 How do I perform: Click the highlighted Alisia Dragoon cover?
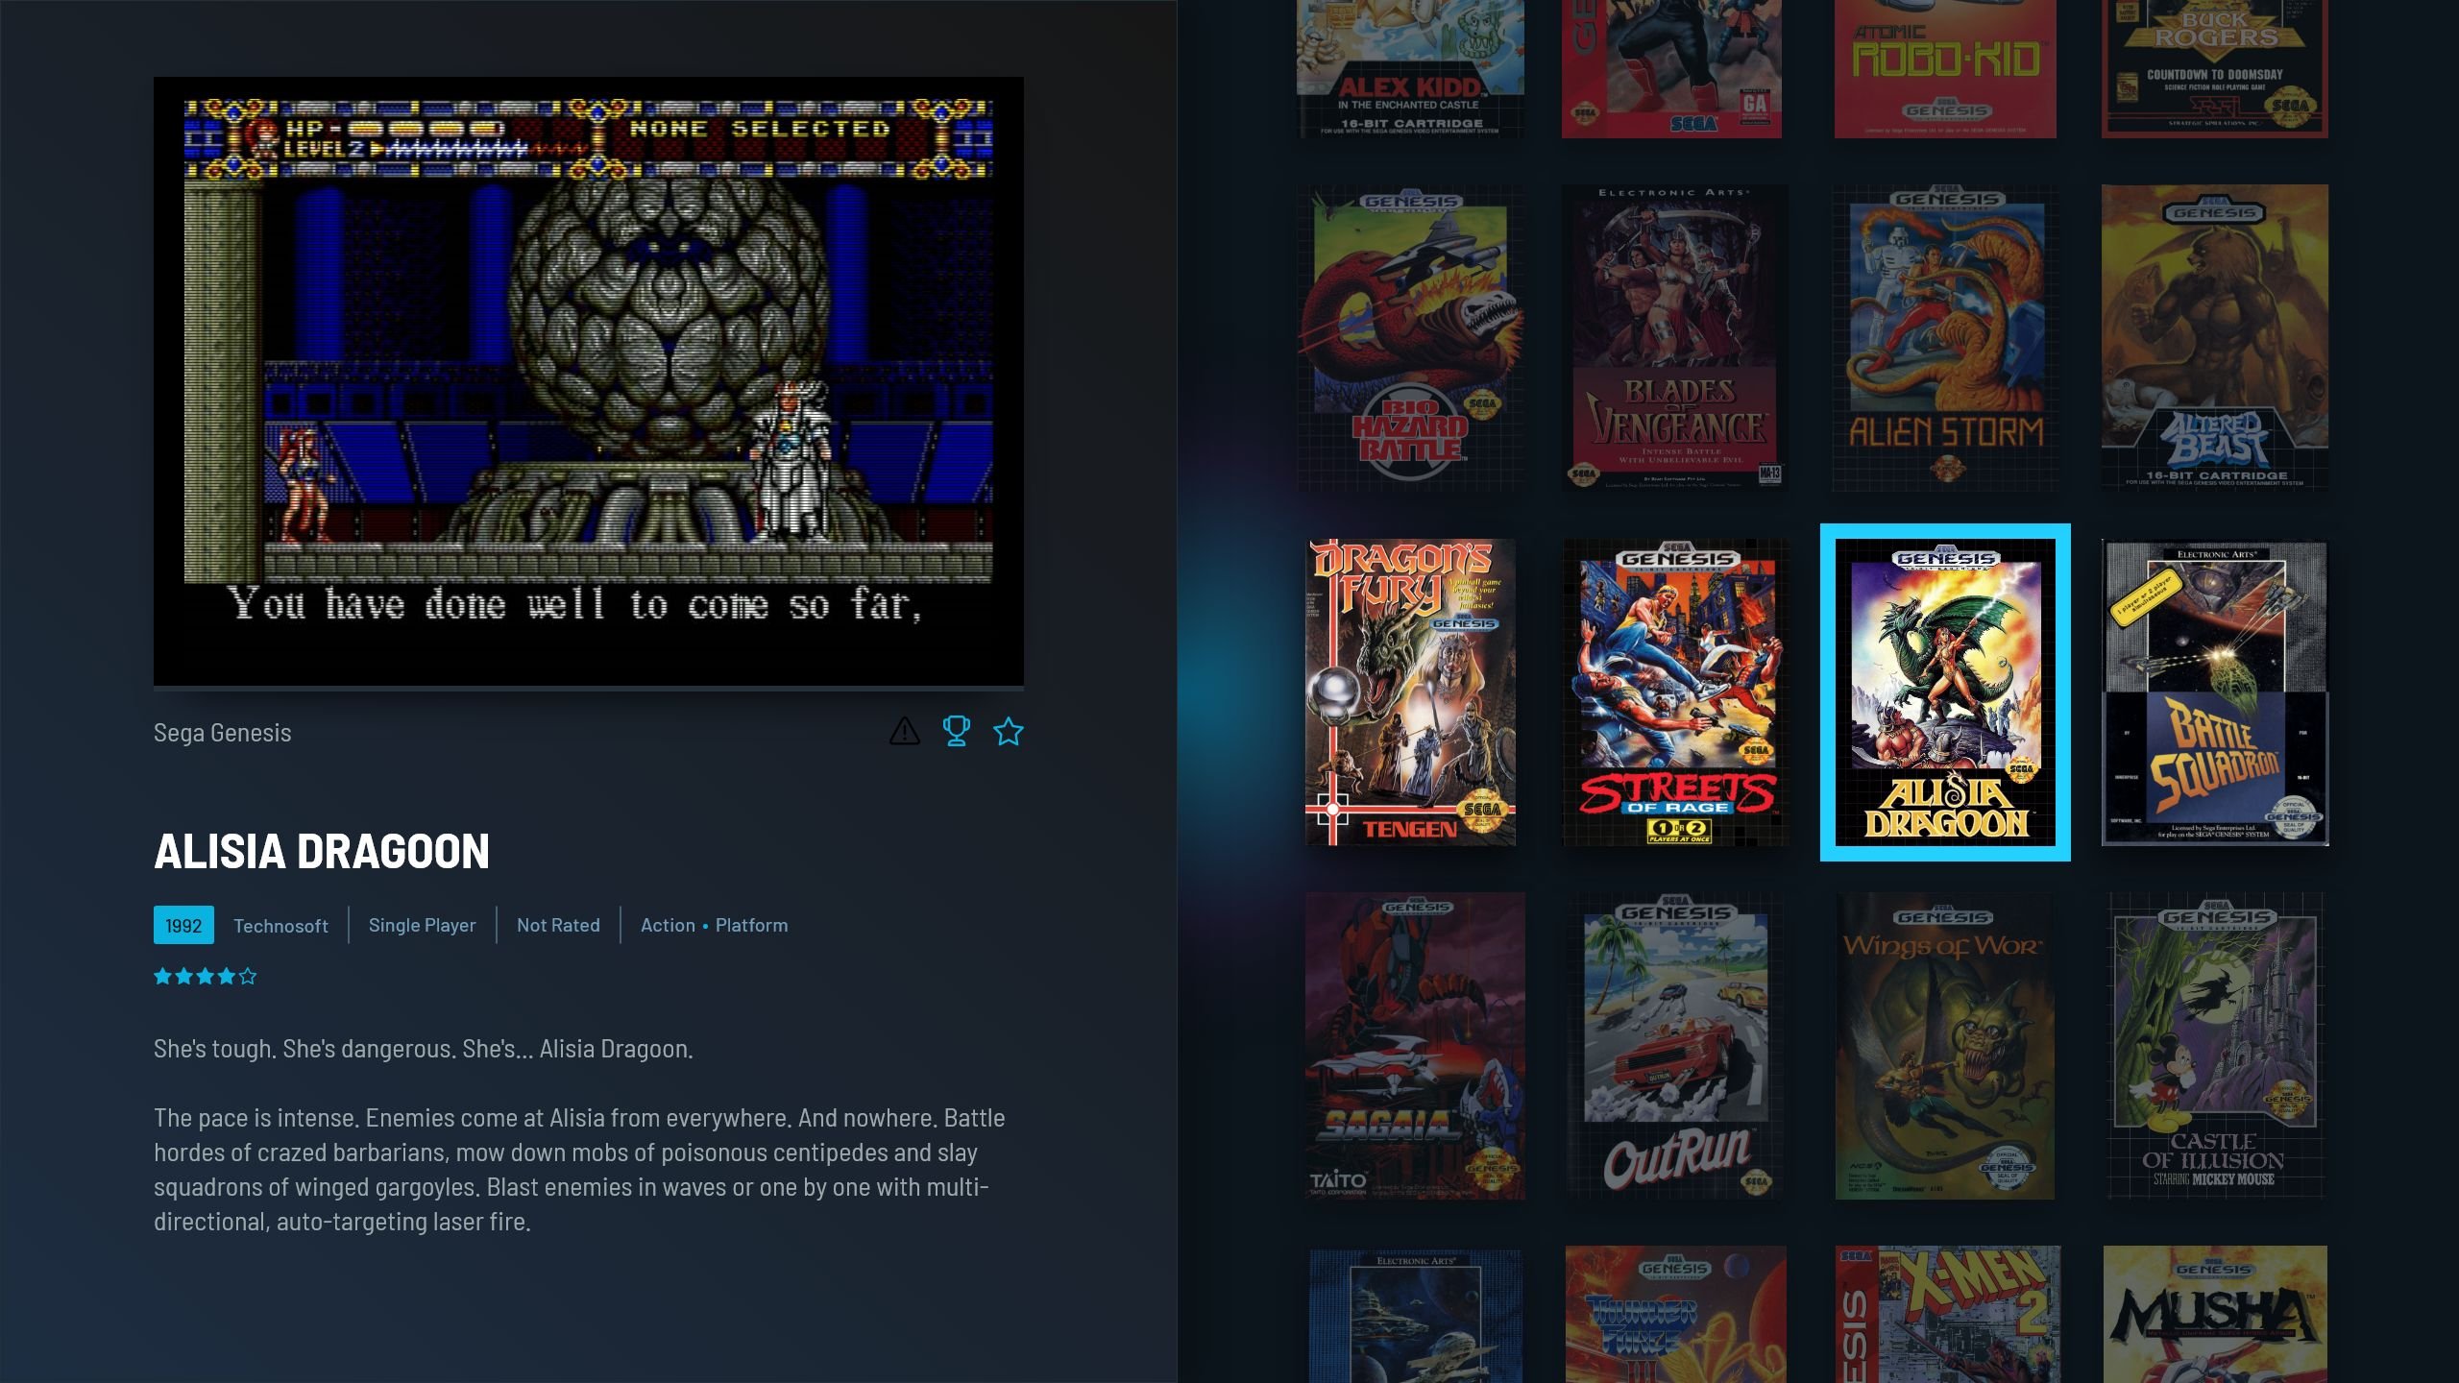[1945, 692]
